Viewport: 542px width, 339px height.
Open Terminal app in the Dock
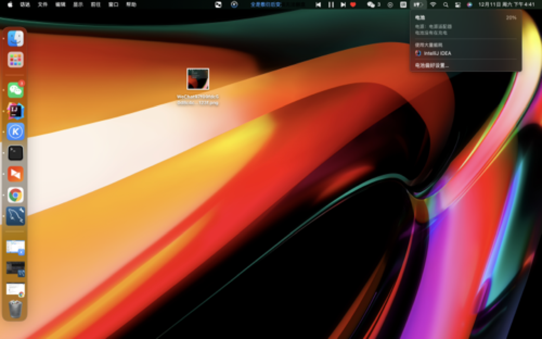click(16, 153)
